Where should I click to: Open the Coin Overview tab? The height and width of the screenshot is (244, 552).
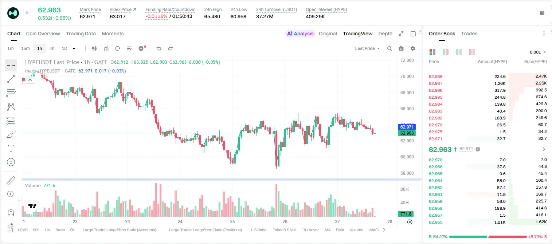[43, 34]
